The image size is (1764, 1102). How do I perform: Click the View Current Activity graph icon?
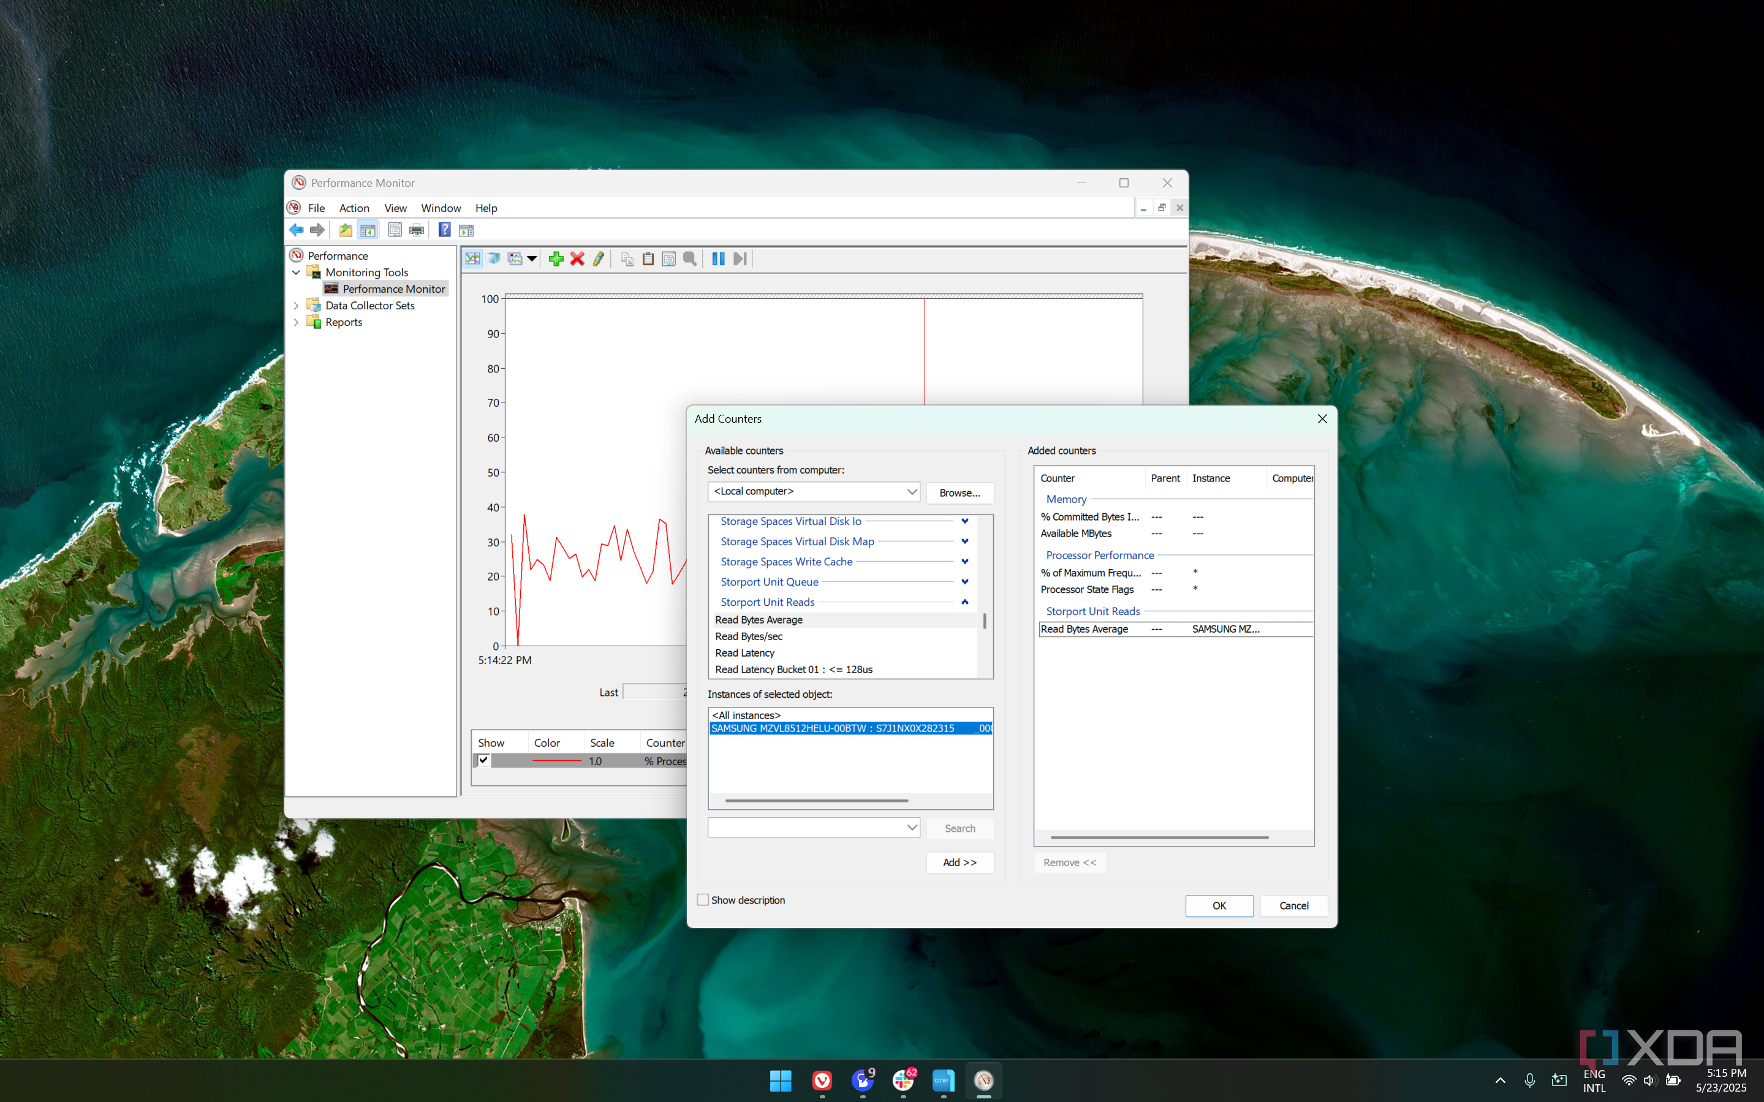pos(472,259)
